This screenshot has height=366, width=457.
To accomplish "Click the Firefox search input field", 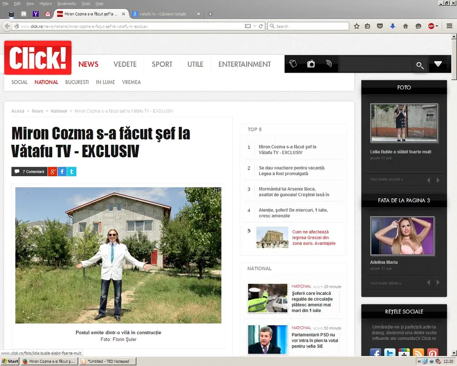I will [311, 26].
